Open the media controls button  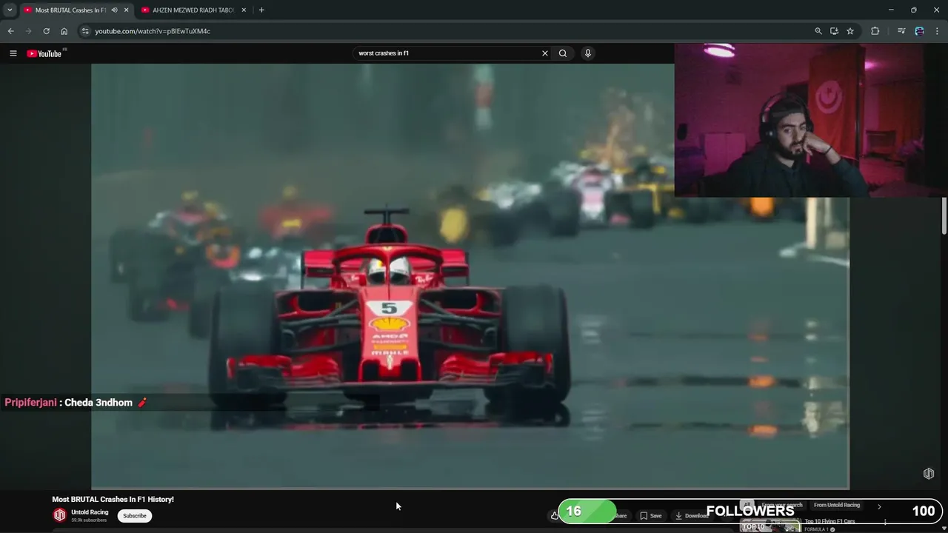pyautogui.click(x=901, y=31)
